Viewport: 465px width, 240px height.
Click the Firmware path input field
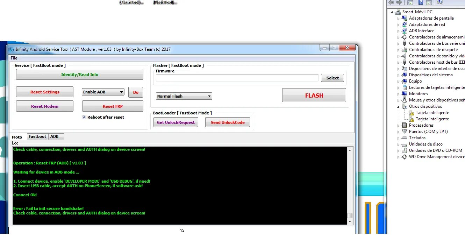(x=237, y=78)
